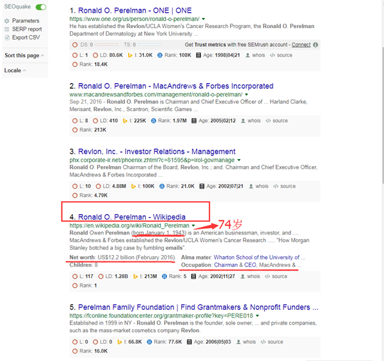
Task: Toggle the SEOquake switch off
Action: coord(41,7)
